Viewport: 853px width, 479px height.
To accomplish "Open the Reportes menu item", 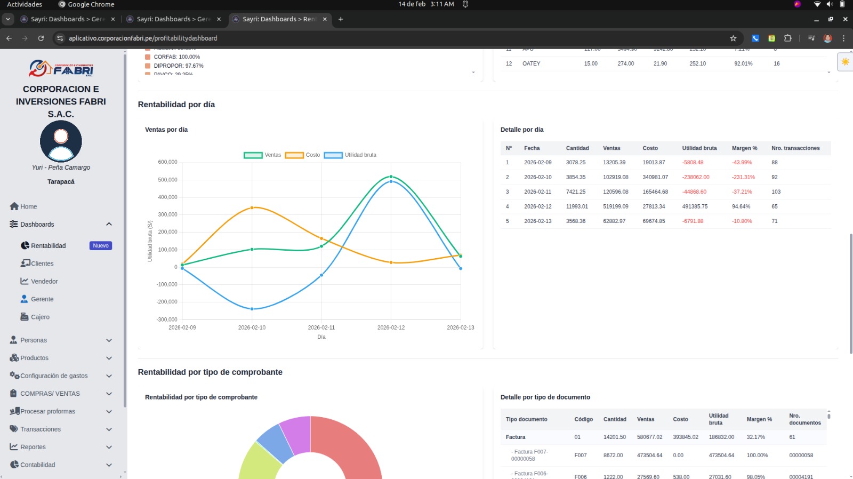I will [x=33, y=447].
